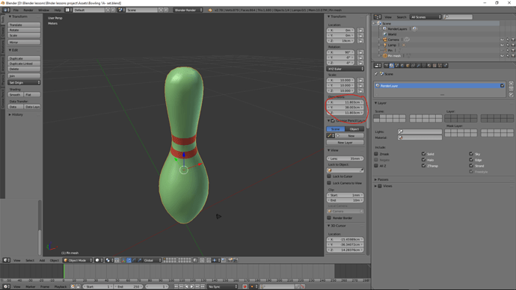
Task: Open the Window menu
Action: click(x=43, y=10)
